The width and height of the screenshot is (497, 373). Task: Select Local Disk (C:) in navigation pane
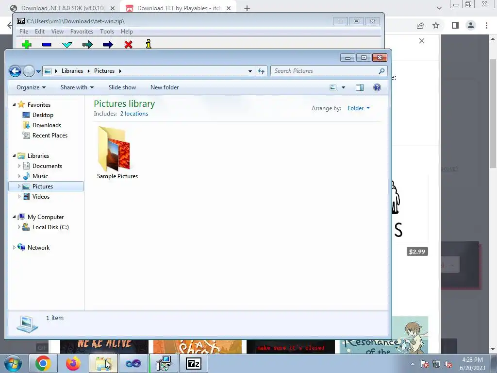[x=50, y=227]
